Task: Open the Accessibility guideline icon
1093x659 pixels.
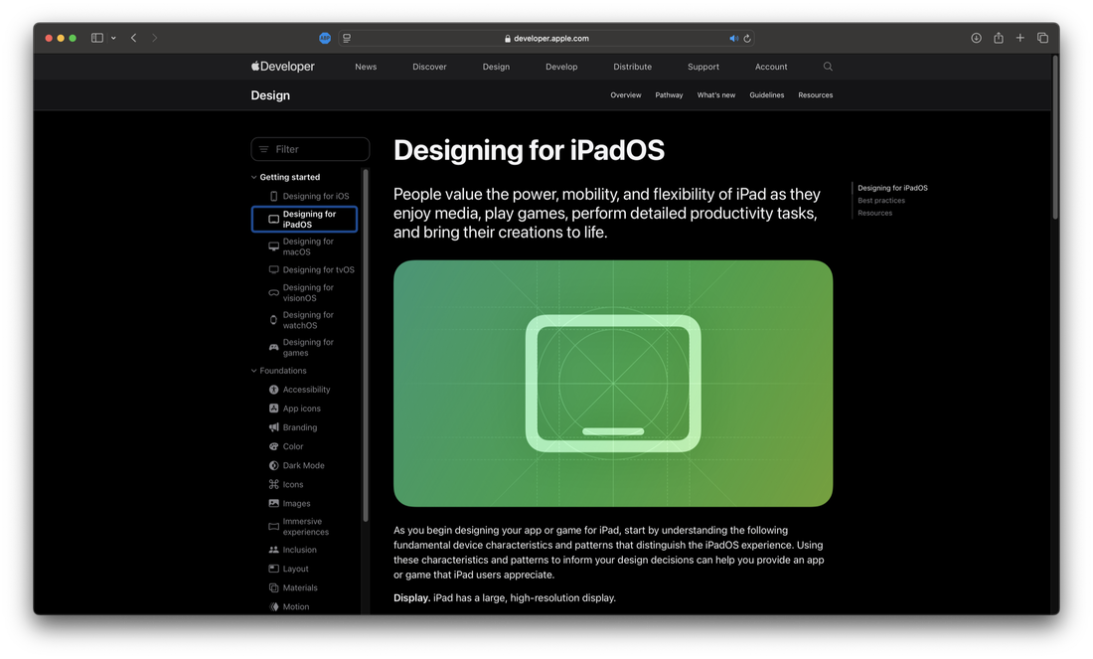Action: (x=273, y=390)
